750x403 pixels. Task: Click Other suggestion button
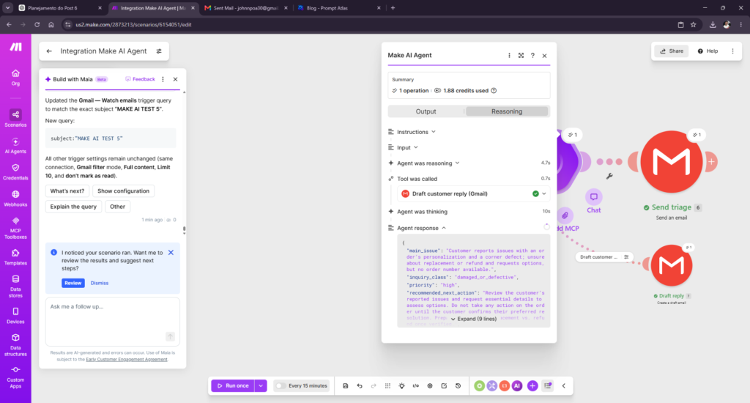(x=117, y=207)
